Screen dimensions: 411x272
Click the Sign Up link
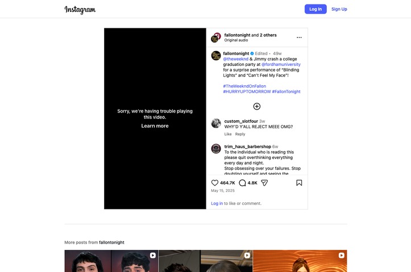pyautogui.click(x=339, y=9)
